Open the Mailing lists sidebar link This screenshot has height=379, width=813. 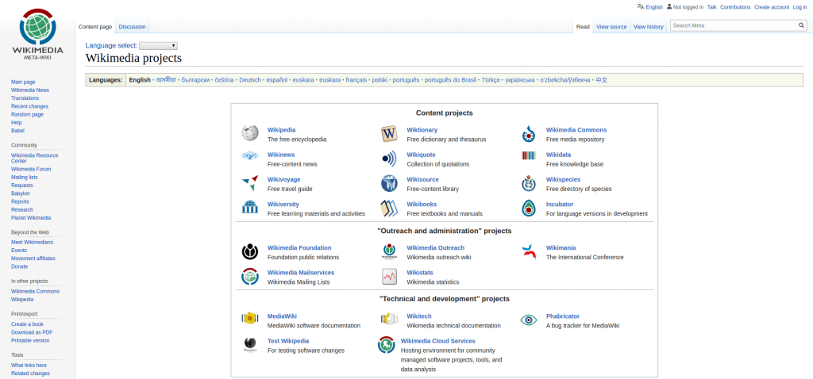(25, 177)
